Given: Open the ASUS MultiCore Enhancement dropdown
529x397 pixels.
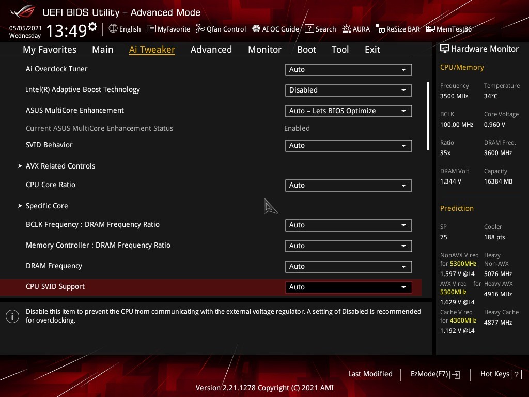Looking at the screenshot, I should click(348, 111).
